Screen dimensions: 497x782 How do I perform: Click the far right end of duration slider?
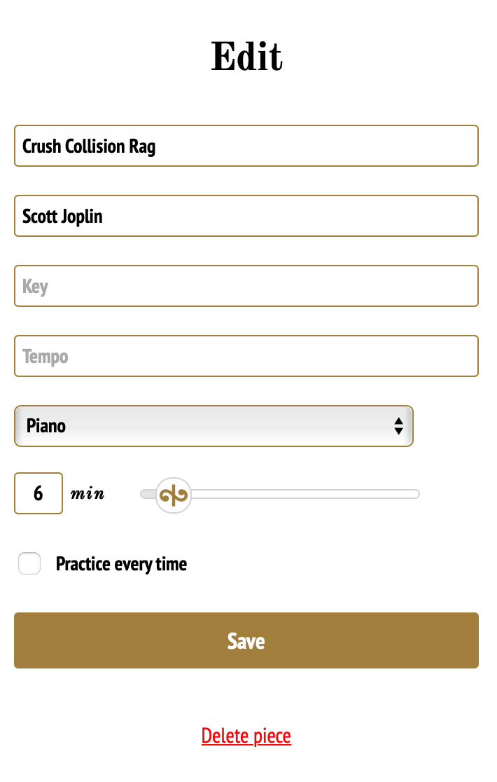pyautogui.click(x=415, y=495)
